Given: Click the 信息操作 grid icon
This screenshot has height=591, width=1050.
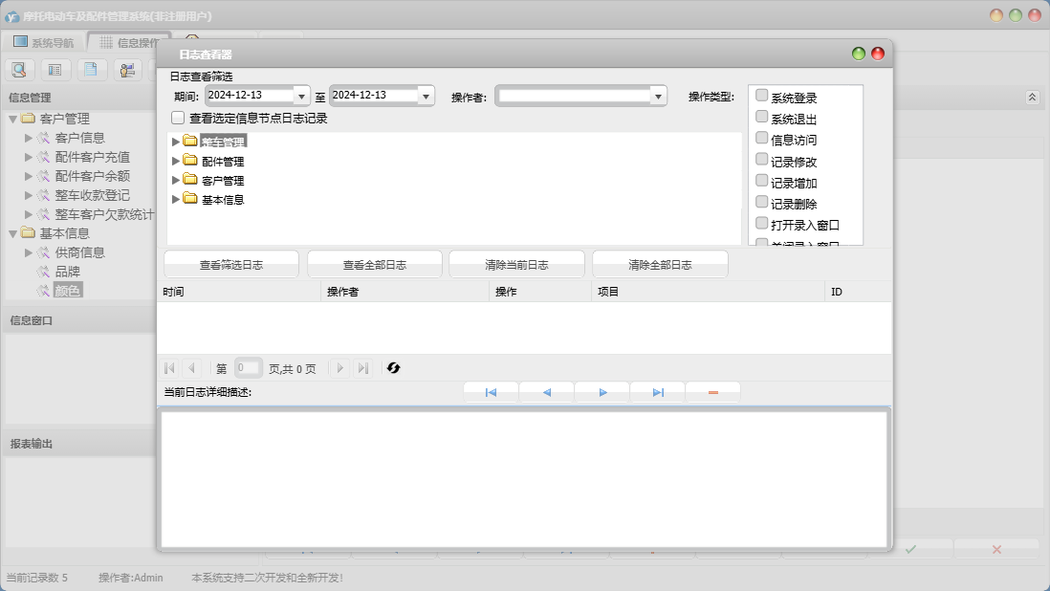Looking at the screenshot, I should pos(106,42).
